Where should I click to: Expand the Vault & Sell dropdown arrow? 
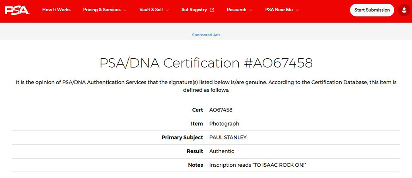167,10
